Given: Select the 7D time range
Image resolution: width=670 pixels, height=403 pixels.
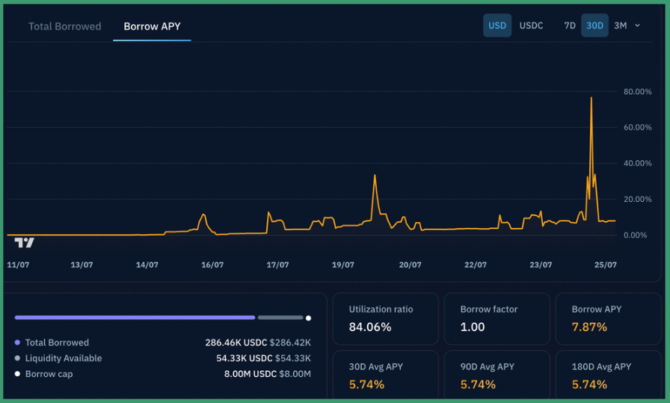Looking at the screenshot, I should [570, 25].
